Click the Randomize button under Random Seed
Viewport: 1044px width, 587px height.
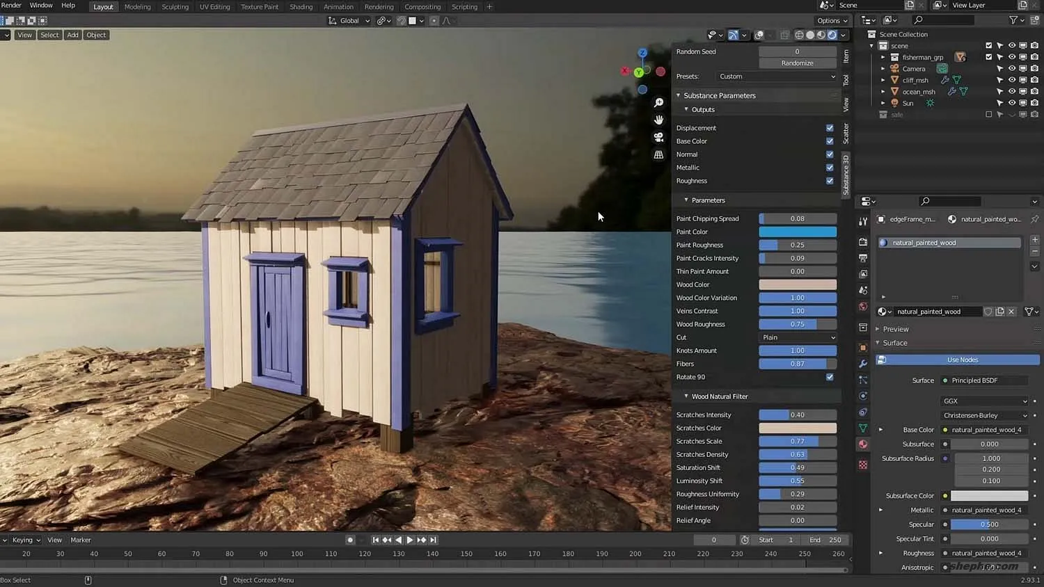coord(797,63)
